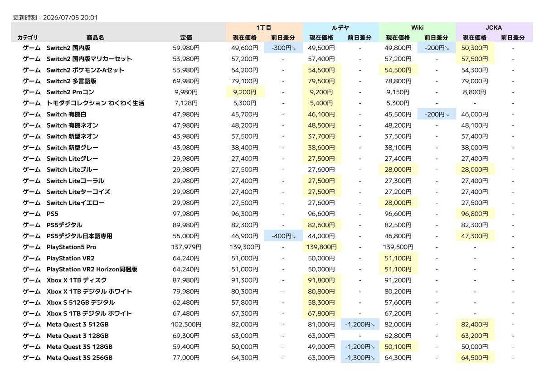The height and width of the screenshot is (384, 544).
Task: Click 28,000円 Wiki price for Switch Liteブルー
Action: click(398, 170)
